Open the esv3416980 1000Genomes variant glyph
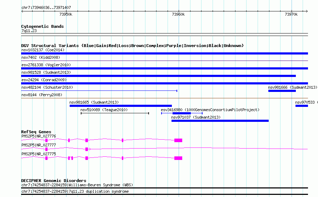318x197 pixels. (x=182, y=113)
